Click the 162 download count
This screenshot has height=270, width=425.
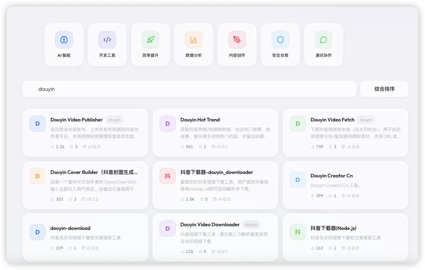320,248
